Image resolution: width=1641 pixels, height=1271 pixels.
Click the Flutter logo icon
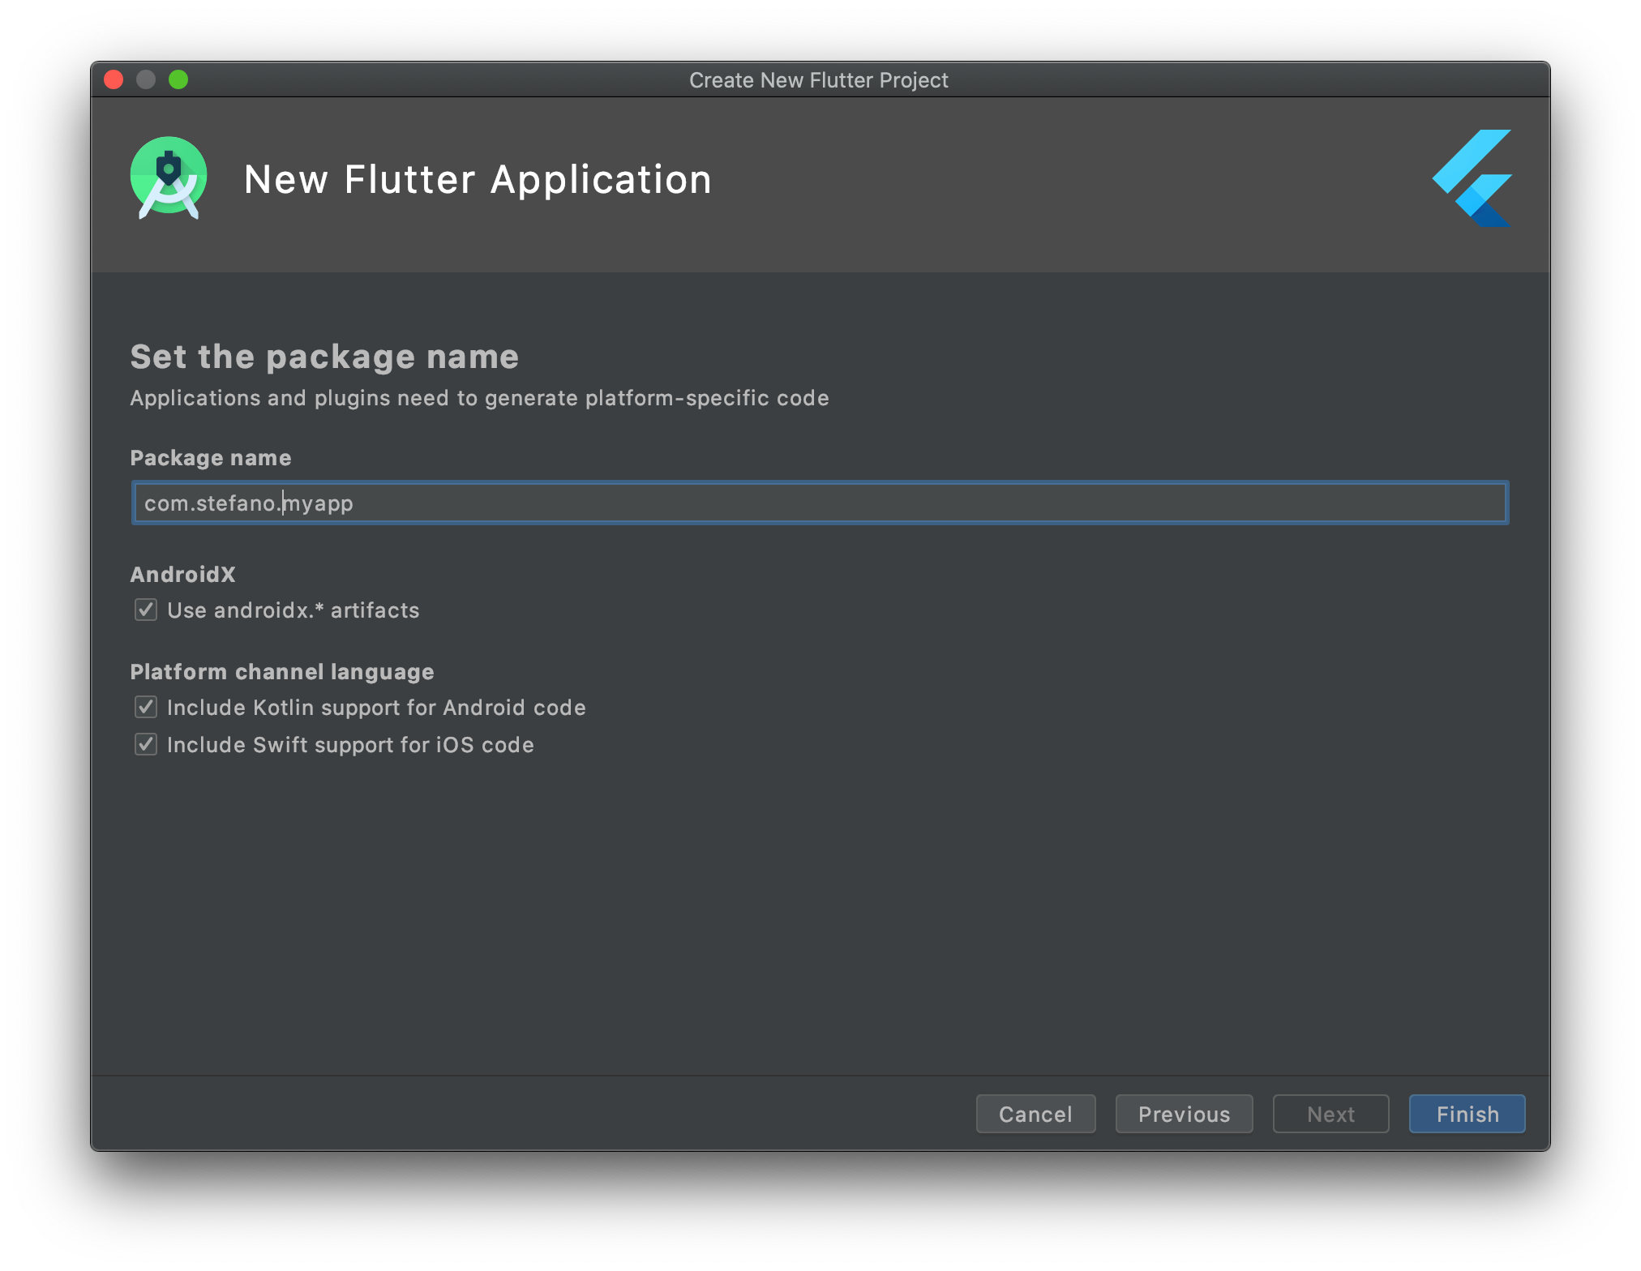click(1473, 178)
